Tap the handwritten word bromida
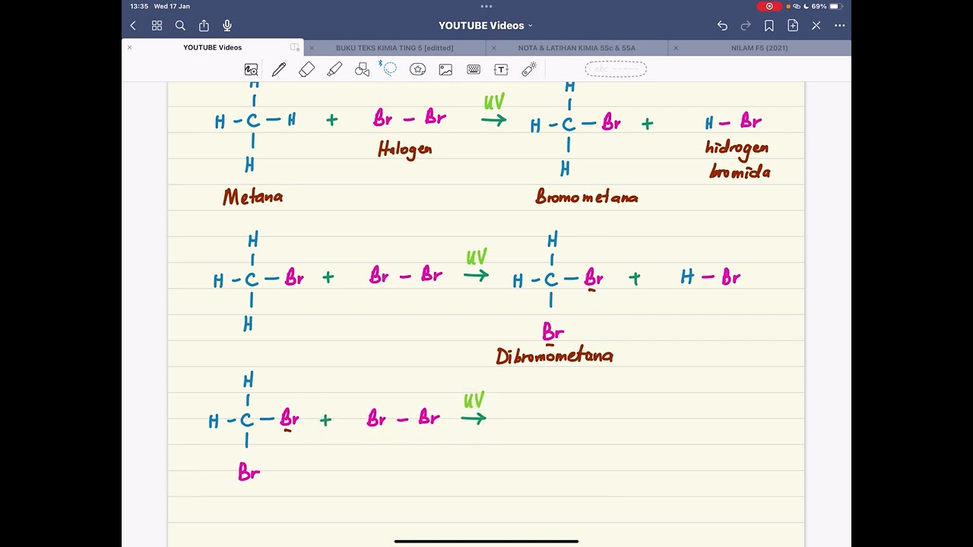Image resolution: width=973 pixels, height=547 pixels. tap(740, 172)
